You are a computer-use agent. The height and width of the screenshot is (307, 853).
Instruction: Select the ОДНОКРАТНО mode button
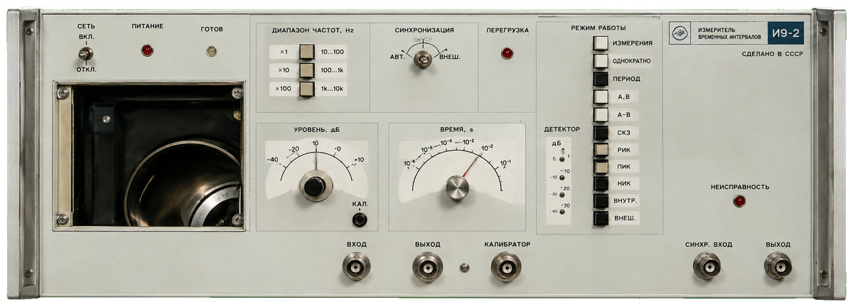(601, 60)
